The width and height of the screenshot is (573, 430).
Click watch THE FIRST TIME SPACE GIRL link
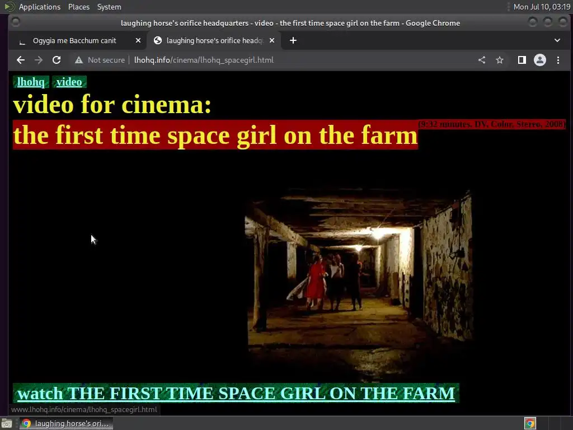pyautogui.click(x=236, y=394)
